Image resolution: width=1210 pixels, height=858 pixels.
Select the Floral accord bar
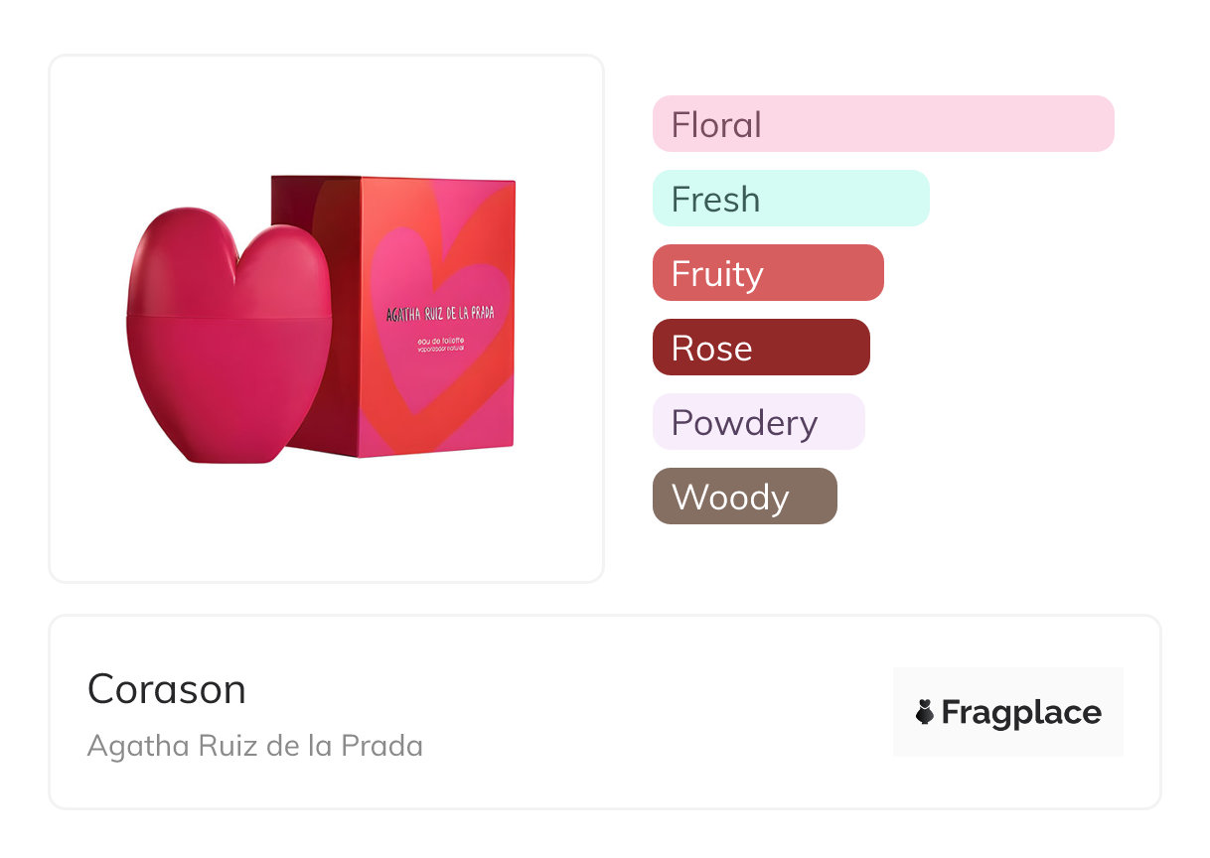pos(883,124)
